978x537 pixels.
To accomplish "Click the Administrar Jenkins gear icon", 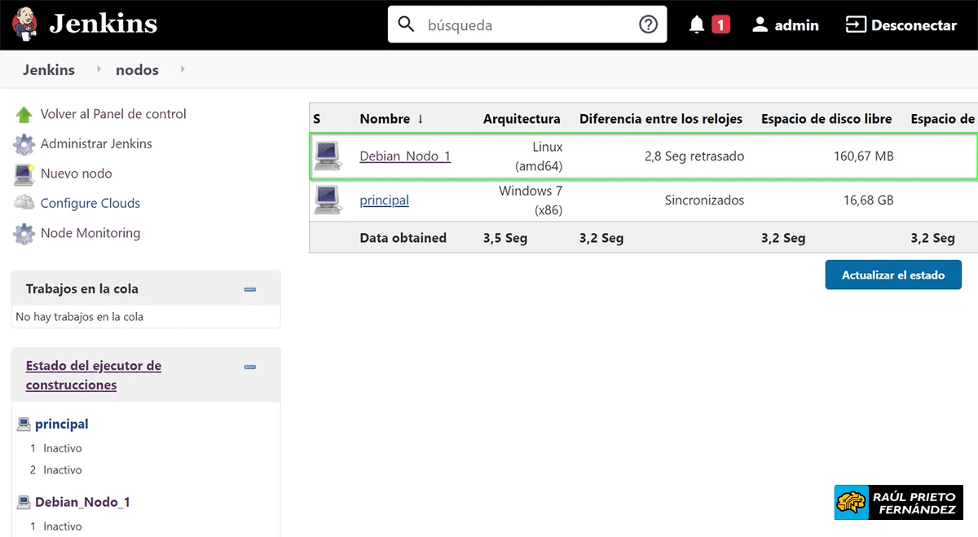I will pyautogui.click(x=24, y=144).
